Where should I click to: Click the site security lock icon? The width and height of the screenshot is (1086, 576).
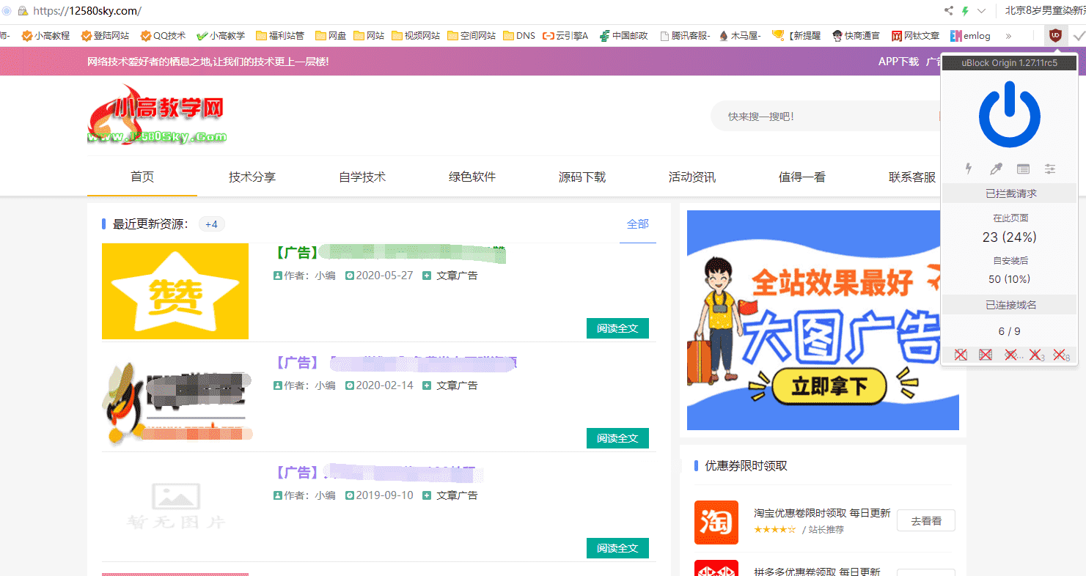[23, 11]
